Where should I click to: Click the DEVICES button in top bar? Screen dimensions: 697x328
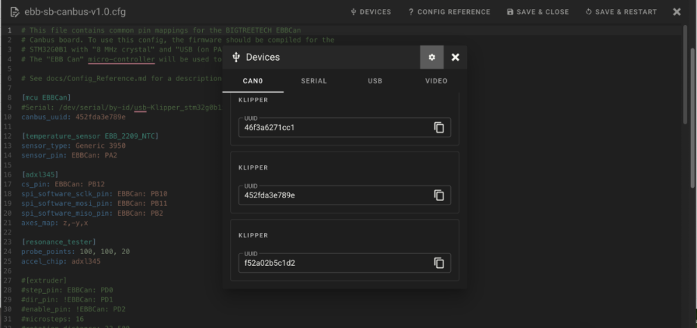372,12
